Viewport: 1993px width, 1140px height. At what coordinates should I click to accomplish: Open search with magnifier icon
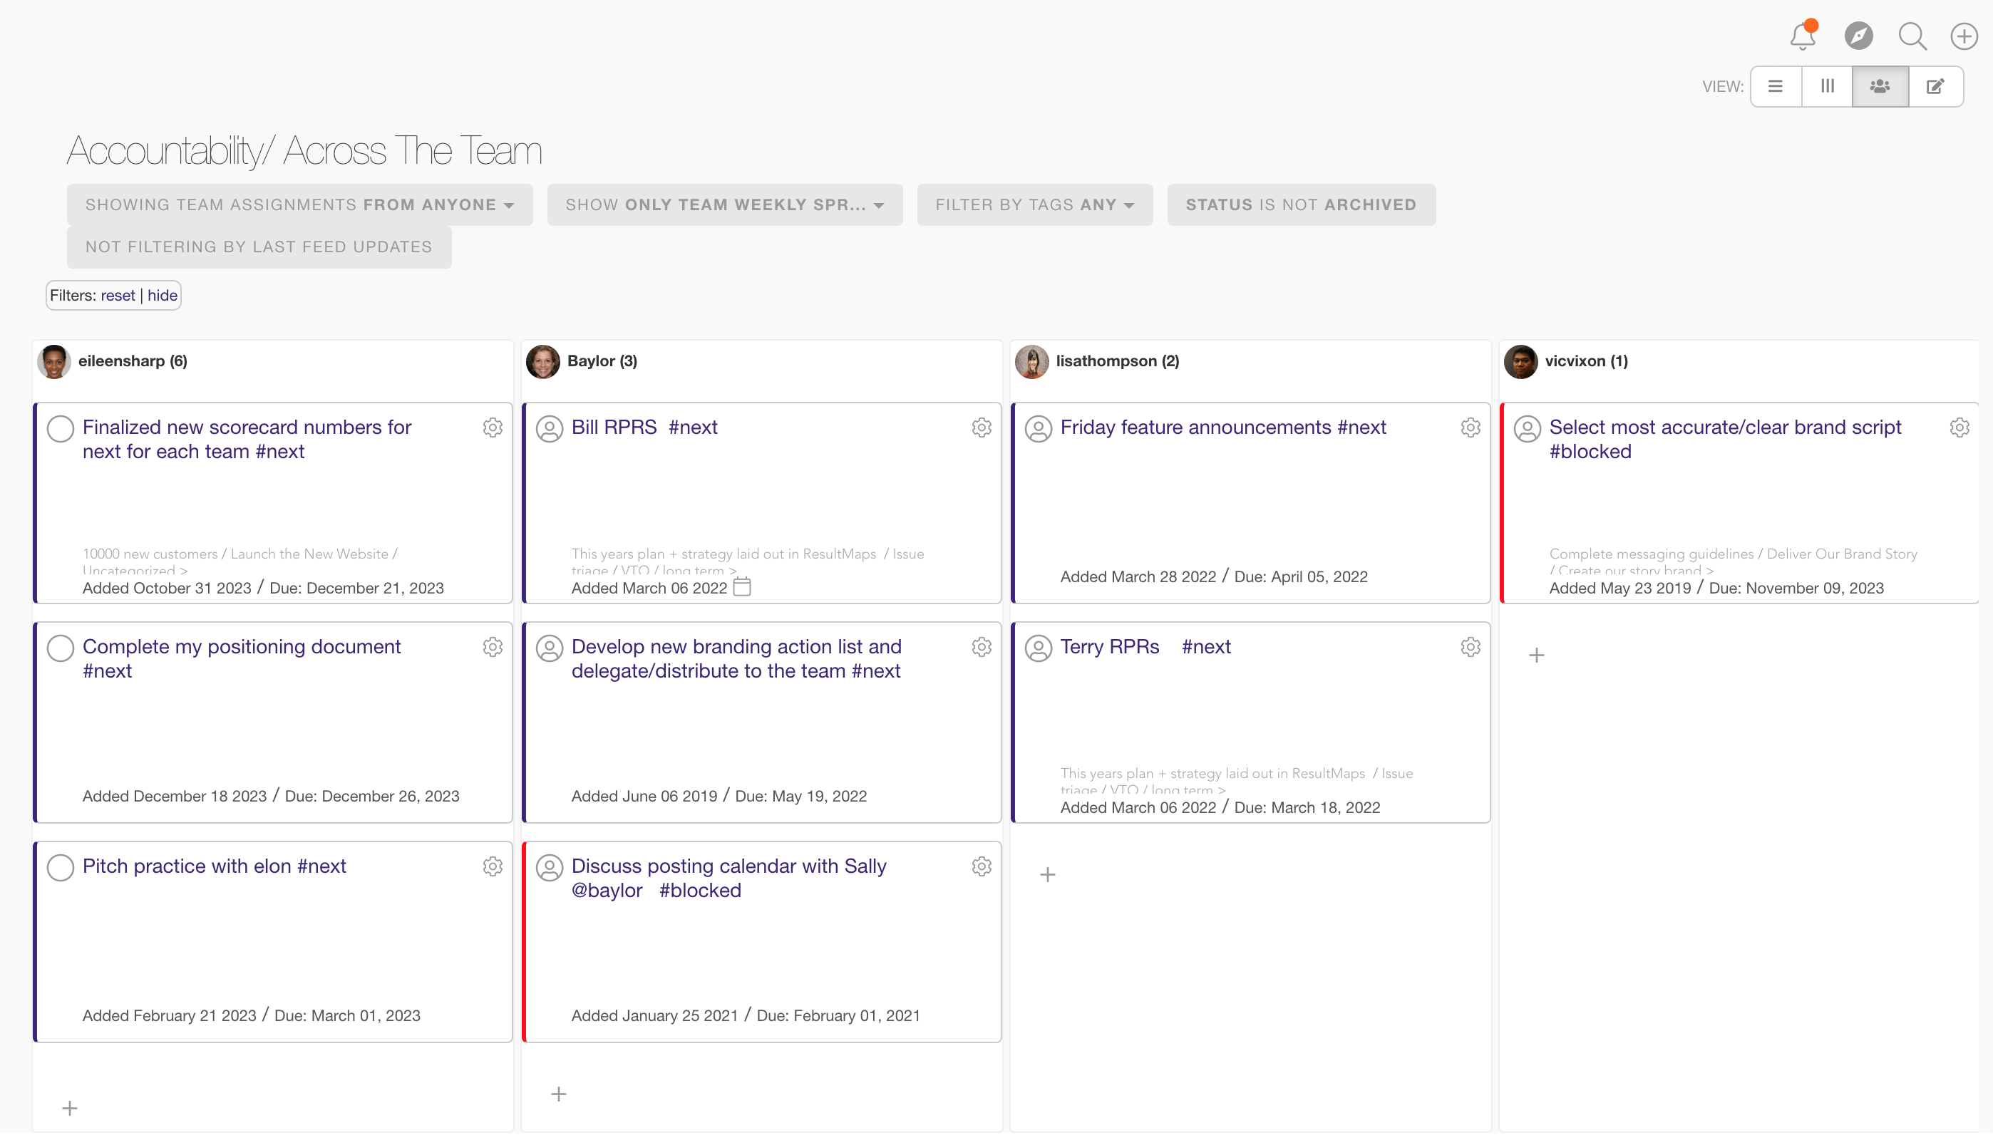(x=1912, y=36)
